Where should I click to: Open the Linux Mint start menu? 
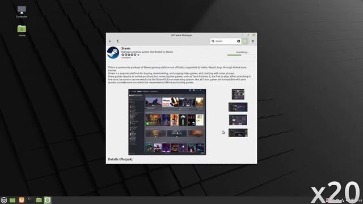tap(4, 200)
